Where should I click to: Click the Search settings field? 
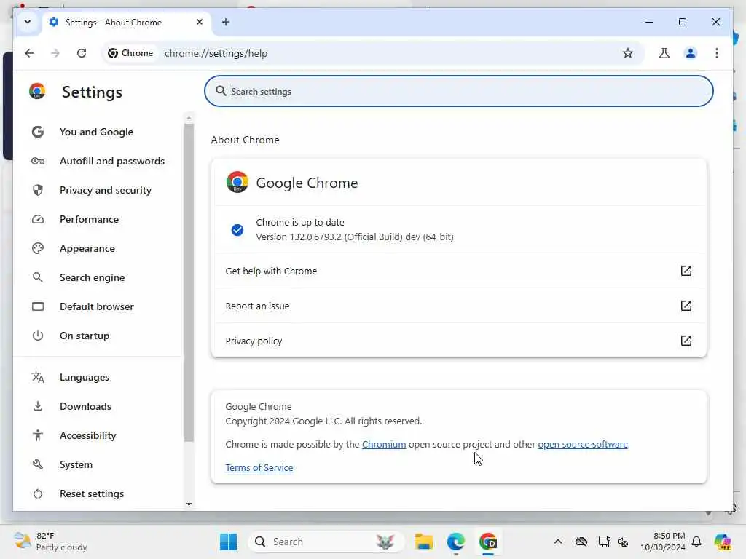coord(459,91)
